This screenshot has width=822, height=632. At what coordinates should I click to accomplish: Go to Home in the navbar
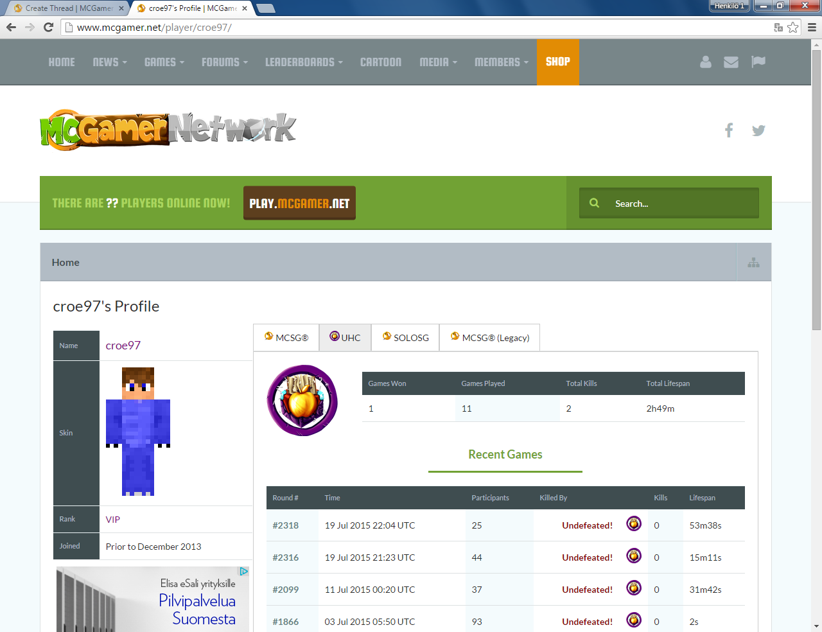(x=62, y=62)
